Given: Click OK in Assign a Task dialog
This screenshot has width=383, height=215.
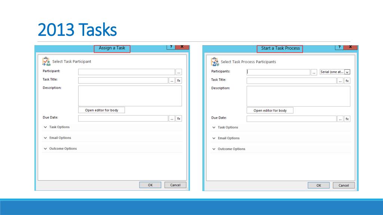Looking at the screenshot, I should [150, 185].
